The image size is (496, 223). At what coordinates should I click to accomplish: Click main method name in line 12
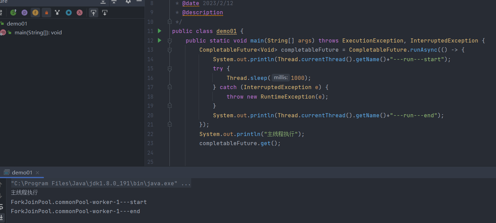click(257, 41)
